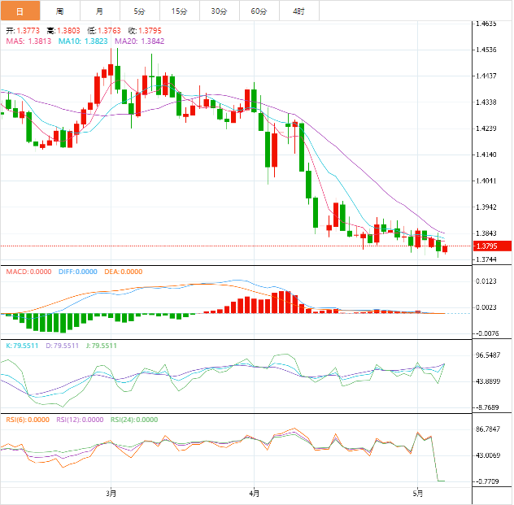Click the 86.7847 RSI axis label
Viewport: 514px width, 505px height.
[488, 429]
